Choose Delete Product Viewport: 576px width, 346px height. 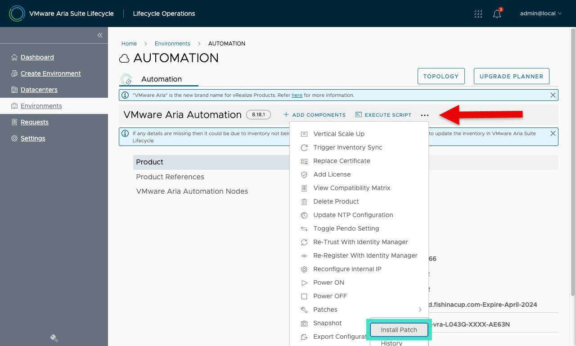[x=359, y=201]
